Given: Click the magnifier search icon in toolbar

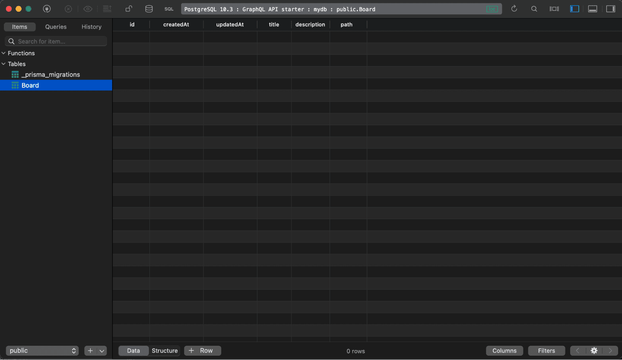Looking at the screenshot, I should click(534, 9).
